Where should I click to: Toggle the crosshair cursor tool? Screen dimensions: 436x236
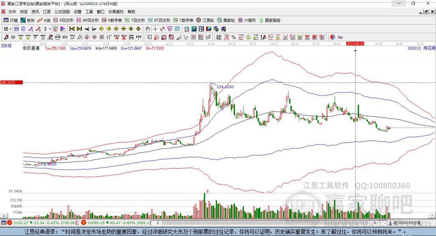[x=155, y=29]
